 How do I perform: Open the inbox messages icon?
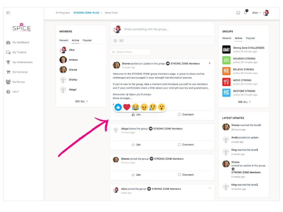click(x=238, y=13)
